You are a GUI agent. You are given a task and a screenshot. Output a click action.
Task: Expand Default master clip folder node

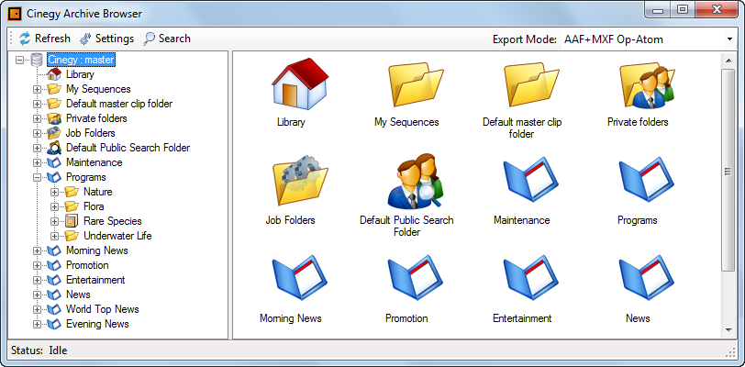click(37, 104)
